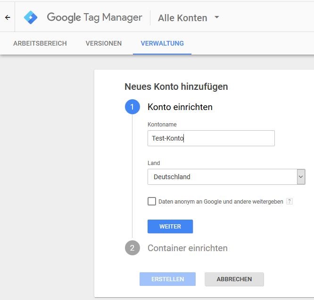The width and height of the screenshot is (314, 300).
Task: Click the Erstellen button
Action: pos(167,279)
